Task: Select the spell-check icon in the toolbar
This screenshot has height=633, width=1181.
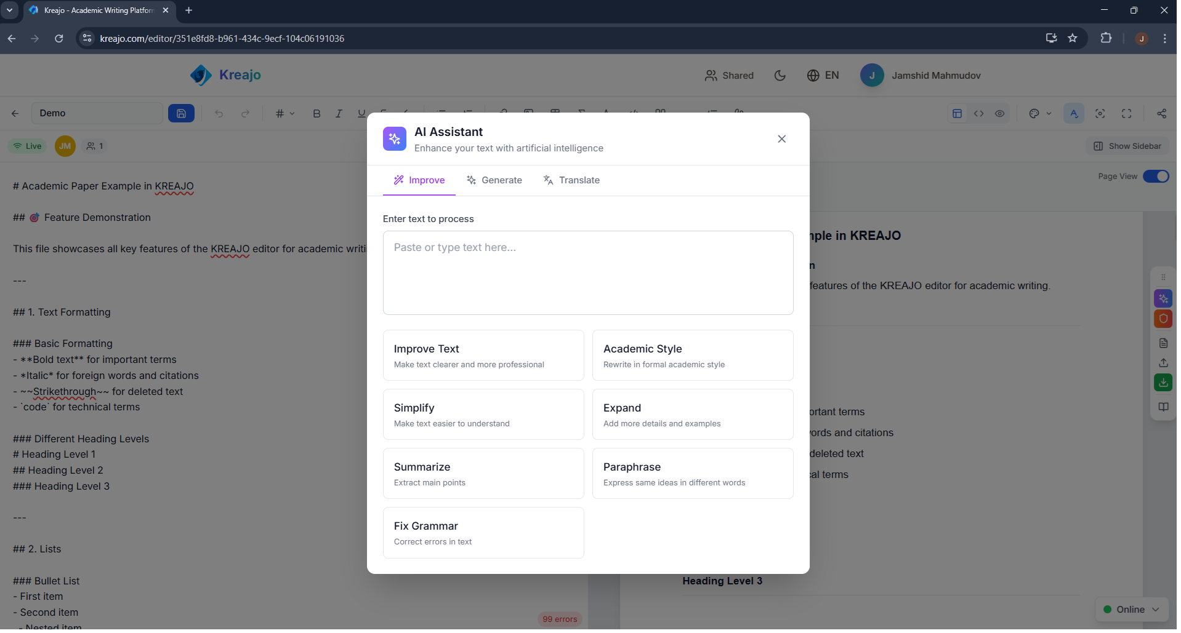Action: pos(1073,113)
